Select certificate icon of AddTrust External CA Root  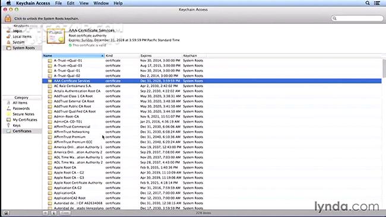point(50,101)
